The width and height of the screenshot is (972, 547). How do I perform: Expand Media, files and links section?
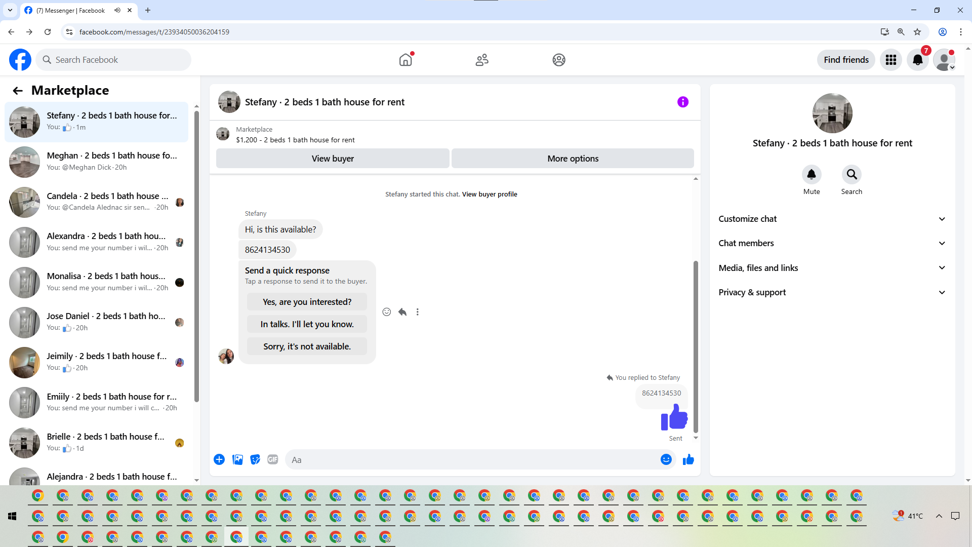(x=832, y=268)
